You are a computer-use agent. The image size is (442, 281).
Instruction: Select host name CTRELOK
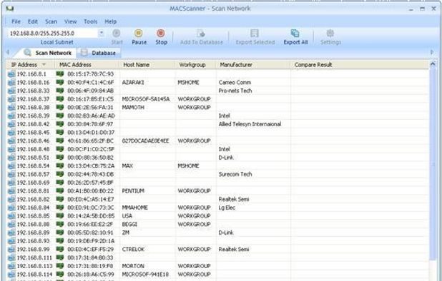(133, 249)
